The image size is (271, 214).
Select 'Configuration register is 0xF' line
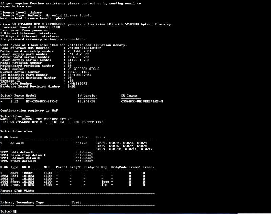click(x=29, y=110)
